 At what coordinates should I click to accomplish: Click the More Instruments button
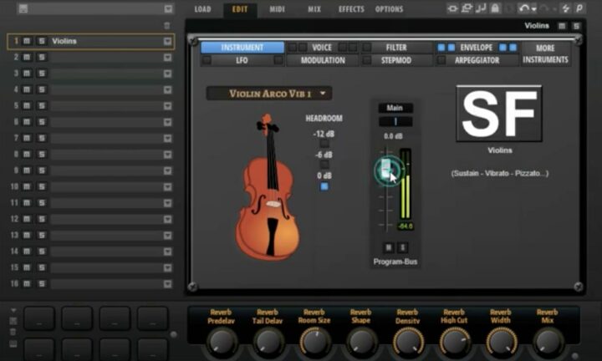545,54
